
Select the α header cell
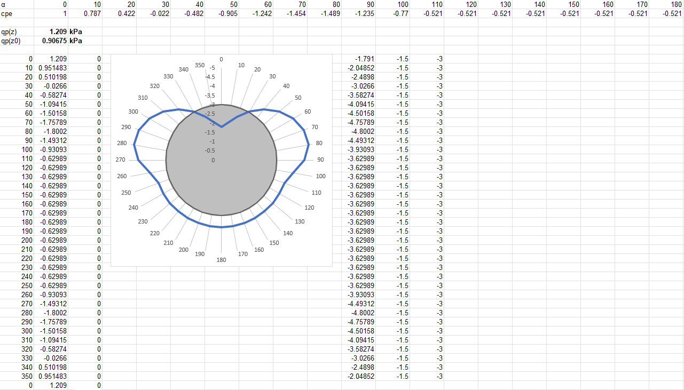pyautogui.click(x=17, y=4)
